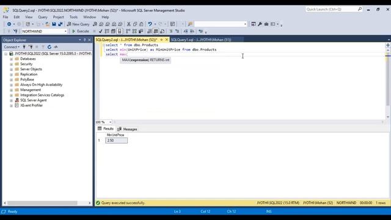Click the Undo arrow icon
The width and height of the screenshot is (391, 220).
click(150, 24)
